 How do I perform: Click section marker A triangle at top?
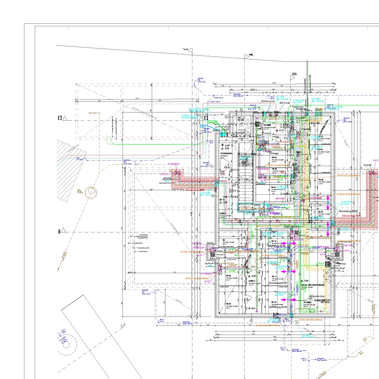coord(247,56)
